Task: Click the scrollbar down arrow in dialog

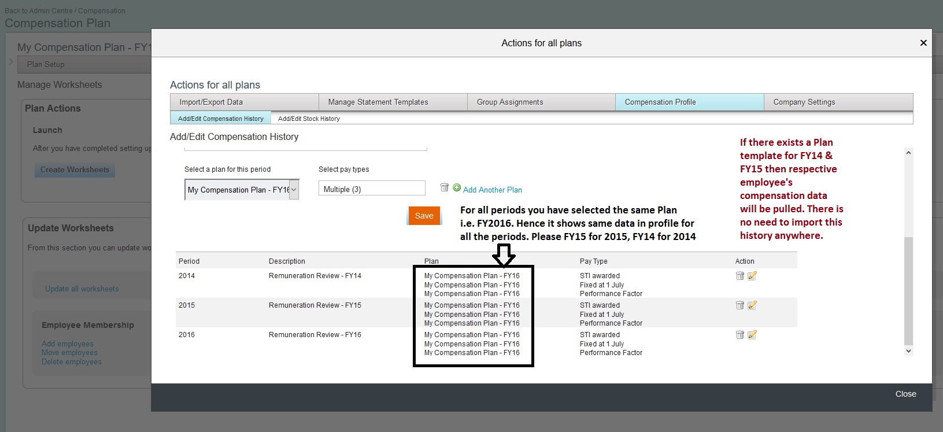Action: (x=908, y=351)
